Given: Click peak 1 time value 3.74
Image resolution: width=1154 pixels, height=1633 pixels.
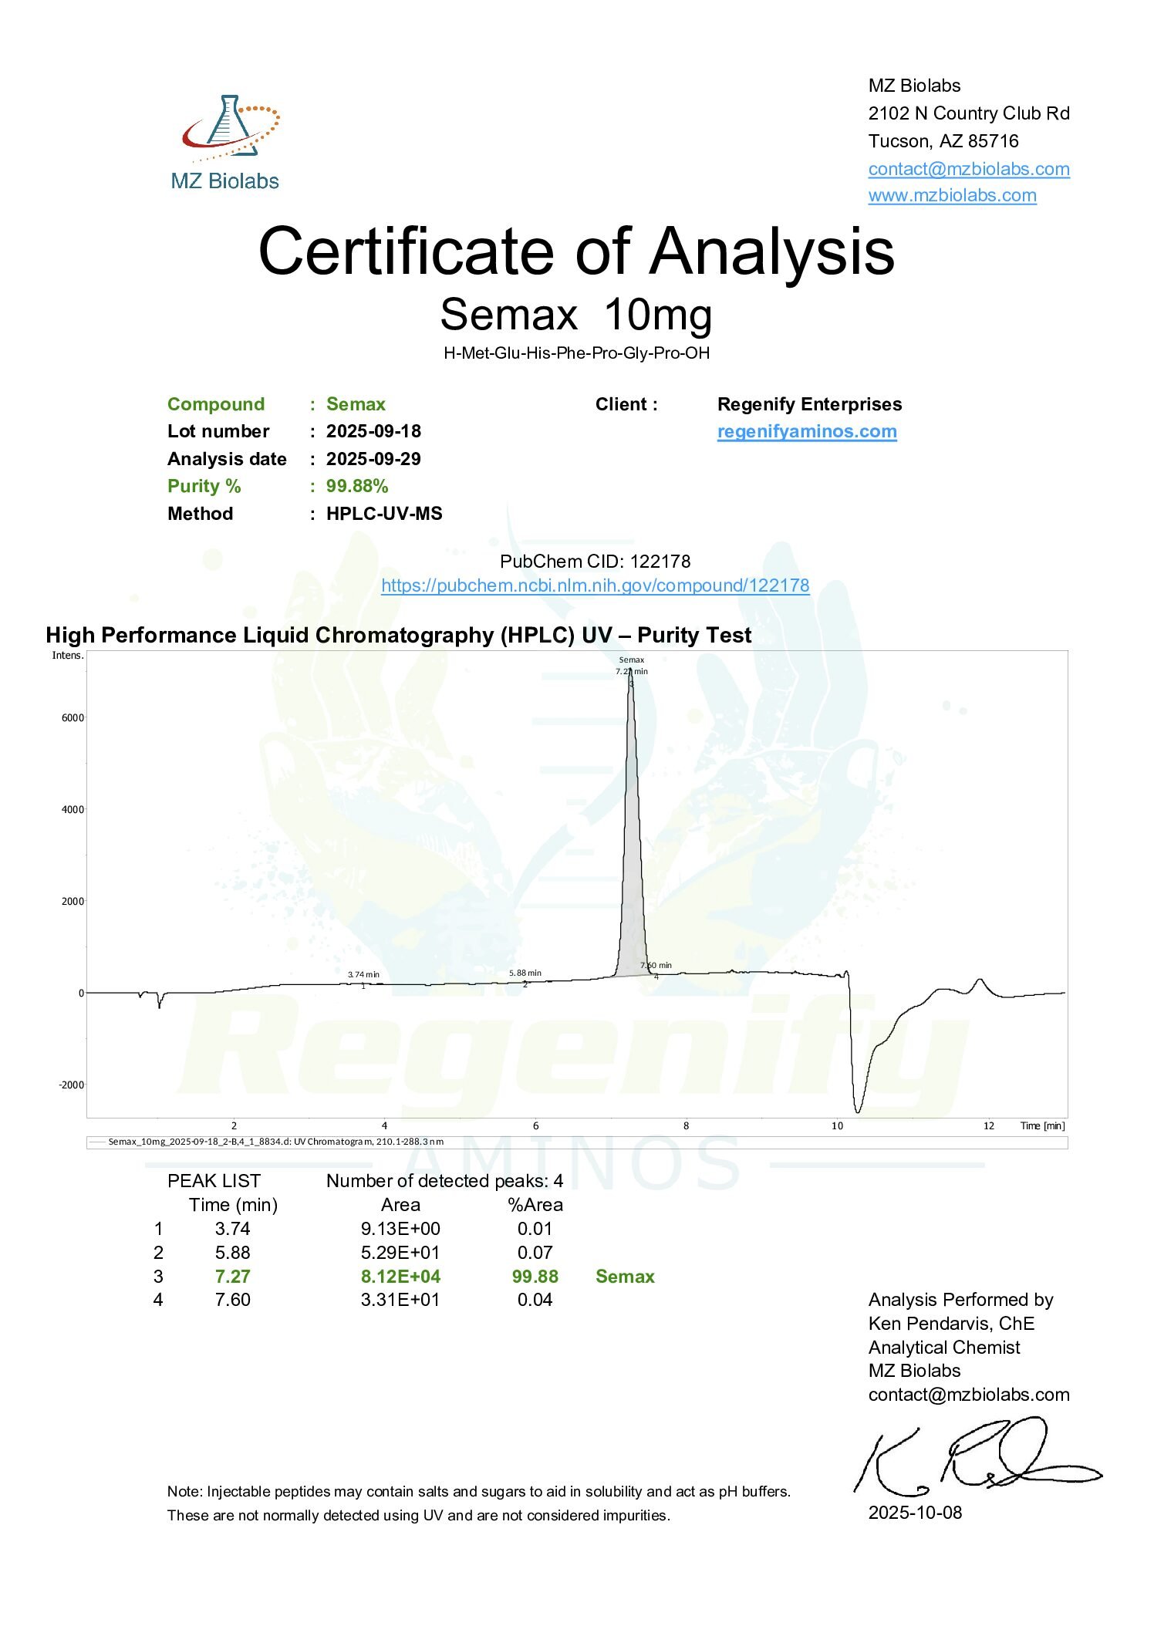Looking at the screenshot, I should (233, 1229).
